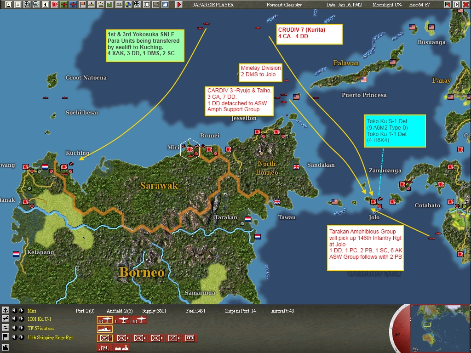The width and height of the screenshot is (471, 353).
Task: Click the 'Aircraft: 43' text
Action: (283, 311)
